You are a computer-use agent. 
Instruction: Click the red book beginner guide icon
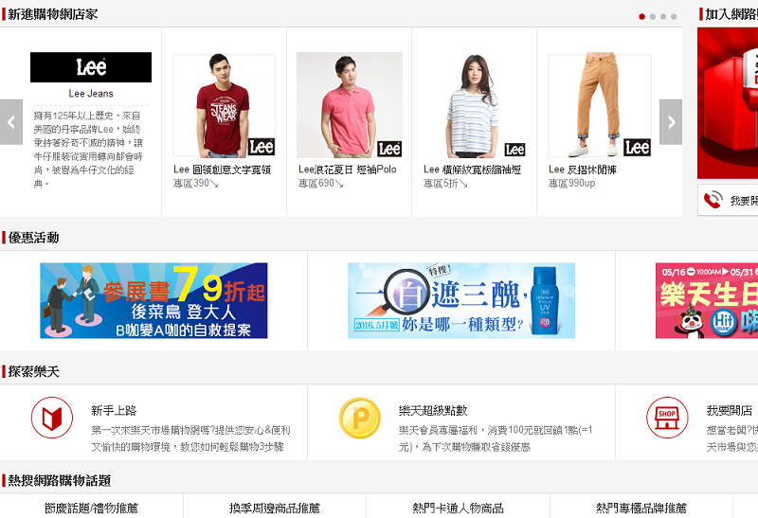(x=52, y=418)
